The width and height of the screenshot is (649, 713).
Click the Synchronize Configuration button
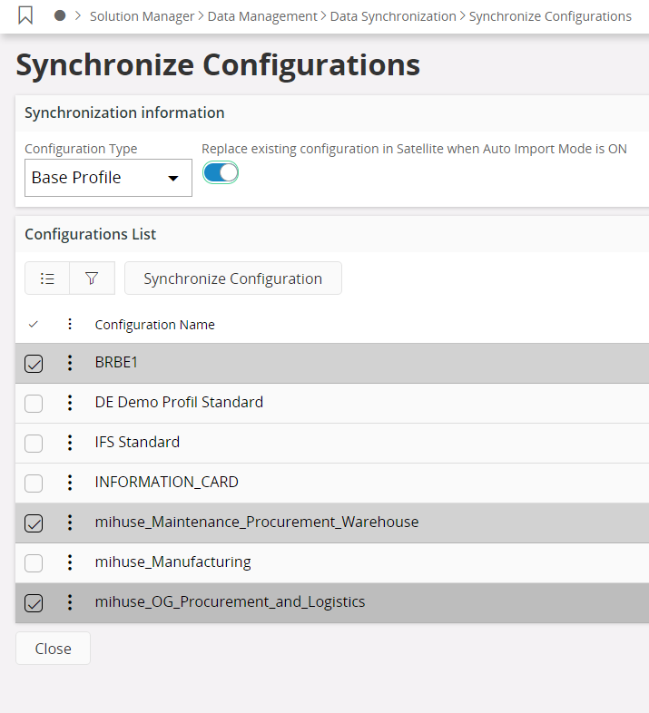232,278
